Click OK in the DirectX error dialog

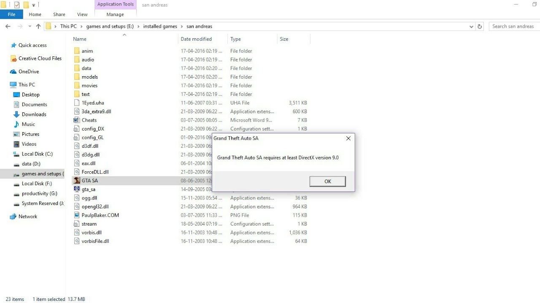coord(327,181)
